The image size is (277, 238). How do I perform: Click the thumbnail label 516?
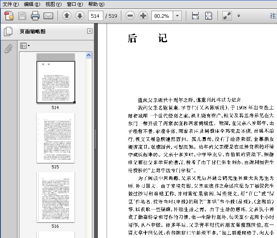click(x=55, y=226)
